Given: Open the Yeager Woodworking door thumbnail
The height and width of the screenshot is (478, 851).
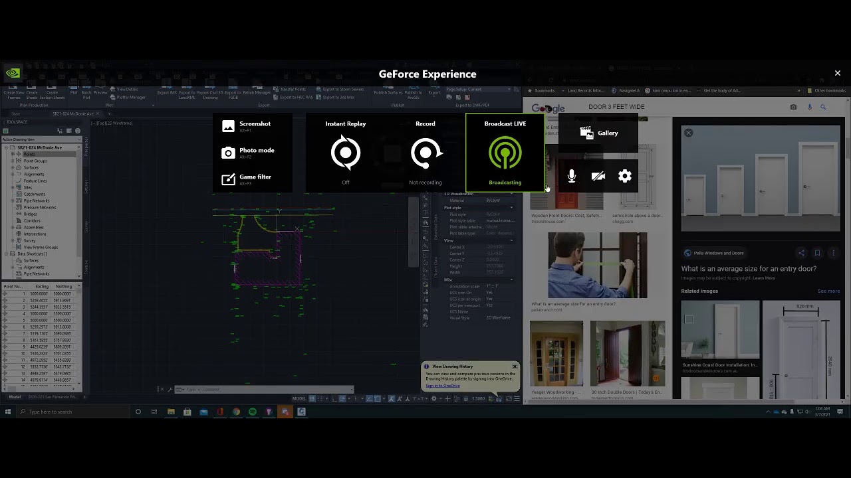Looking at the screenshot, I should [556, 354].
